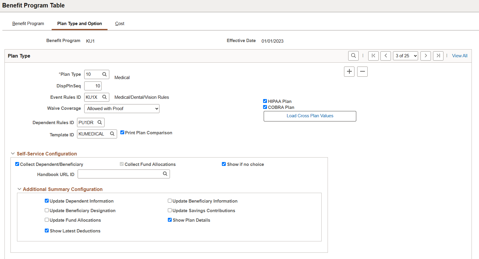
Task: Delete the current plan type row
Action: (x=362, y=72)
